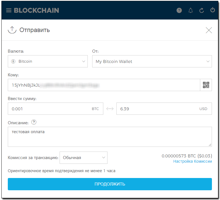This screenshot has width=220, height=200.
Task: Close the Отправить dialog with X
Action: [x=209, y=30]
